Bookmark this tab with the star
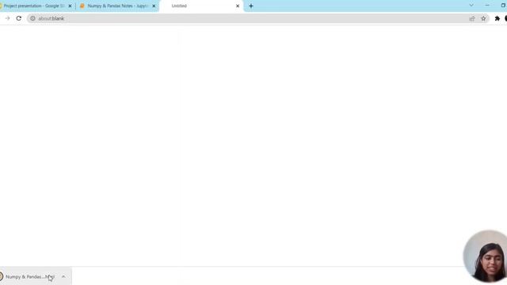The image size is (507, 285). (483, 18)
